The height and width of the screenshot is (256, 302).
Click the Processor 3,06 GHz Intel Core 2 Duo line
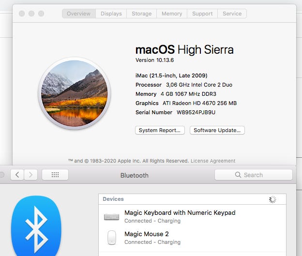(x=184, y=85)
